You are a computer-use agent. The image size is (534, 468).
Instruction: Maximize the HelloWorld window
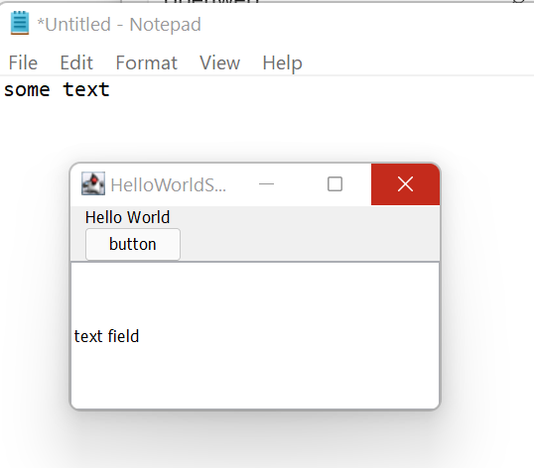(334, 184)
